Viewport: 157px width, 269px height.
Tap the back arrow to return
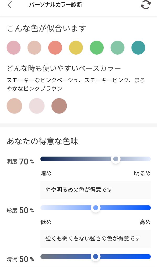click(9, 5)
